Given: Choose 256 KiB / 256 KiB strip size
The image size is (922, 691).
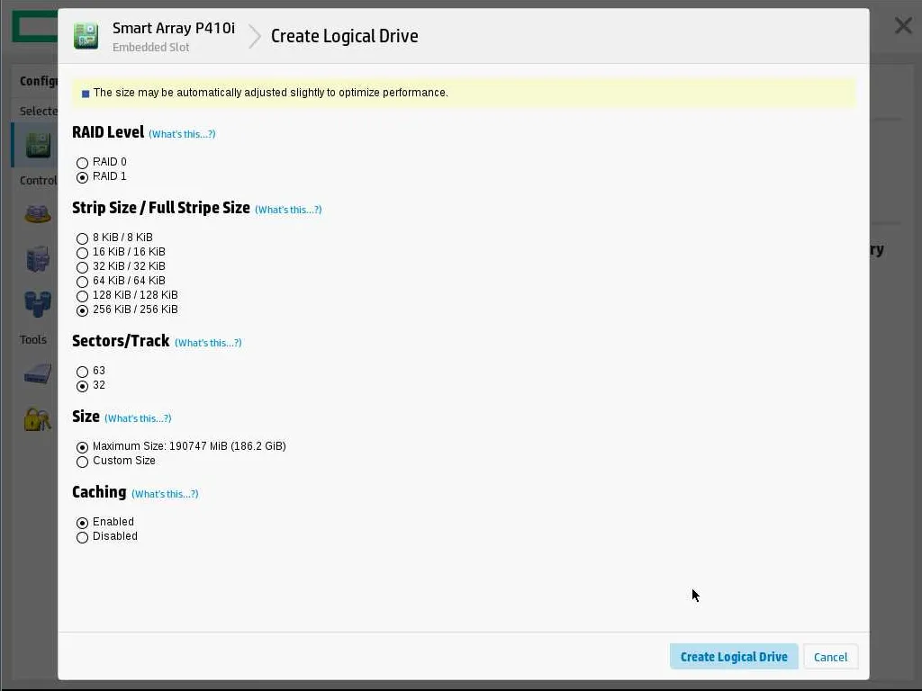Looking at the screenshot, I should [82, 310].
